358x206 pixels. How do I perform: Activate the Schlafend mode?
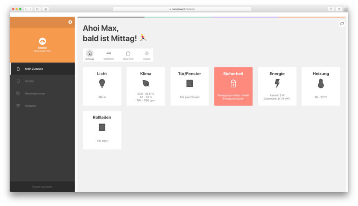tap(108, 55)
